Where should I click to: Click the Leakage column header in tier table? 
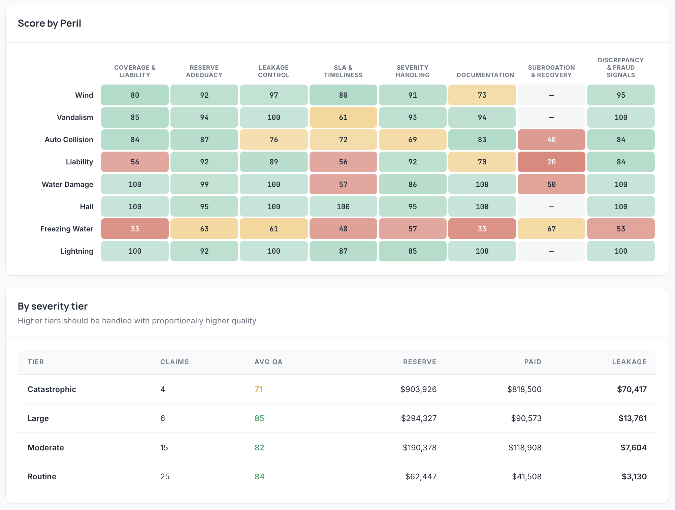[629, 362]
